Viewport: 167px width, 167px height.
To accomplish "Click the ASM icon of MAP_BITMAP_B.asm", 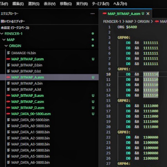I will 8,95.
